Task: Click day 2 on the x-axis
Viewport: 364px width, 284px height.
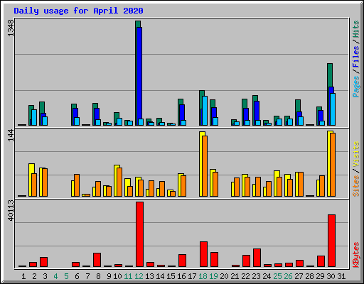Action: (34, 276)
